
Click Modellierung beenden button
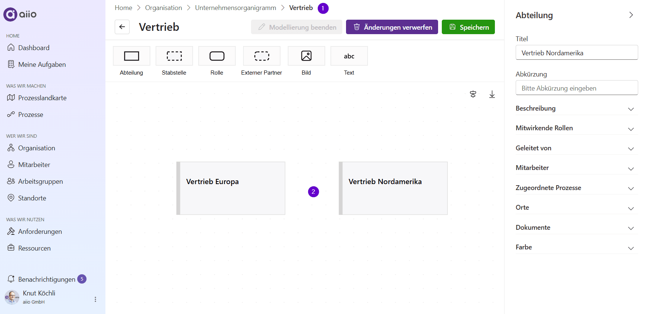[297, 27]
